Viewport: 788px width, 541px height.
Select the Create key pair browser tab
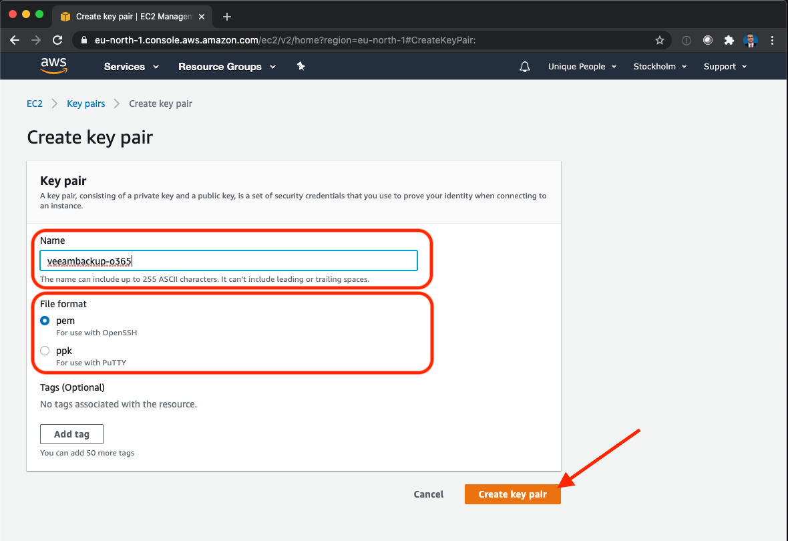click(x=133, y=17)
